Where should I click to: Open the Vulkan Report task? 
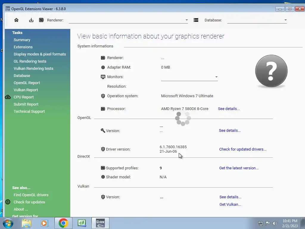point(26,90)
